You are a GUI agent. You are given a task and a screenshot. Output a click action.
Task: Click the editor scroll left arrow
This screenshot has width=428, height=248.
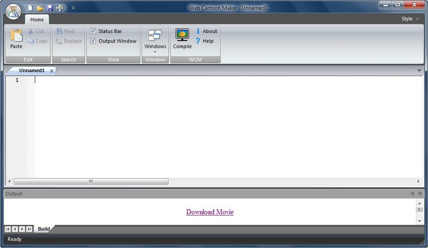coord(9,181)
